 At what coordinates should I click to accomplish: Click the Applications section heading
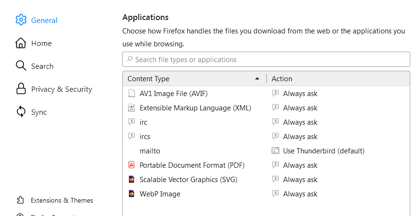point(145,18)
